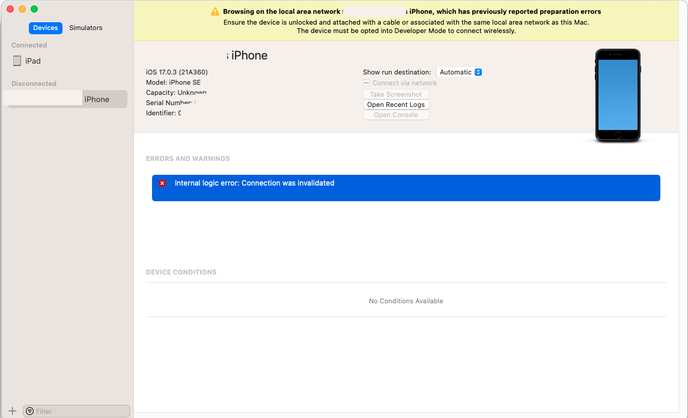Screen dimensions: 688x418
Task: Click Open Recent Logs button
Action: tap(396, 104)
